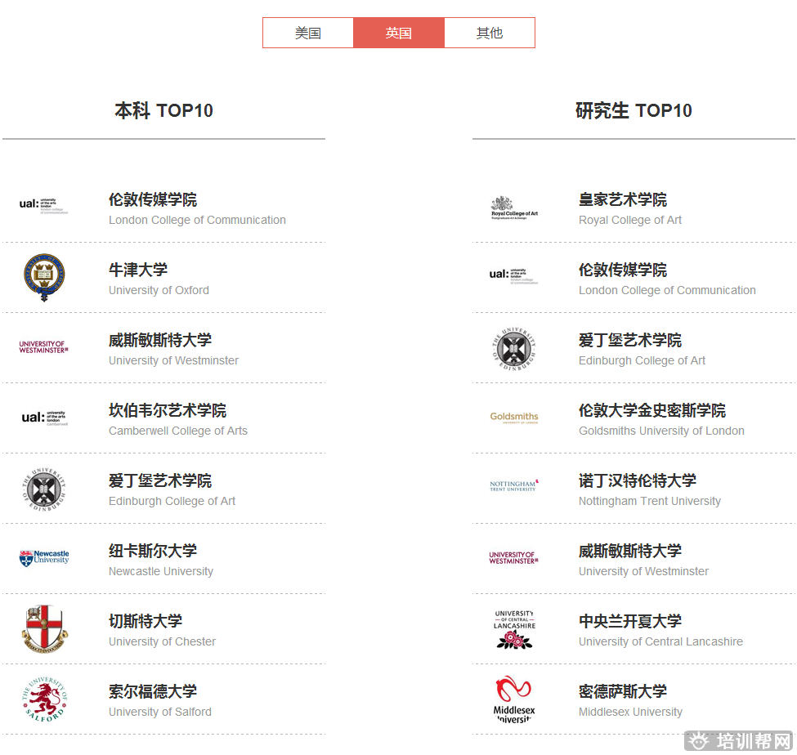
Task: Open the 索尔福德大学 entry
Action: pyautogui.click(x=153, y=691)
